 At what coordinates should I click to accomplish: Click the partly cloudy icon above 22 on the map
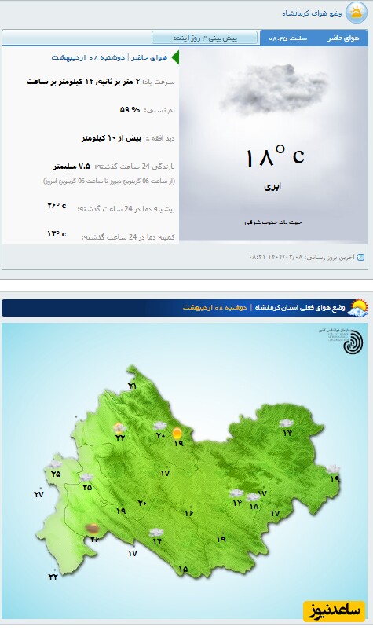[119, 428]
